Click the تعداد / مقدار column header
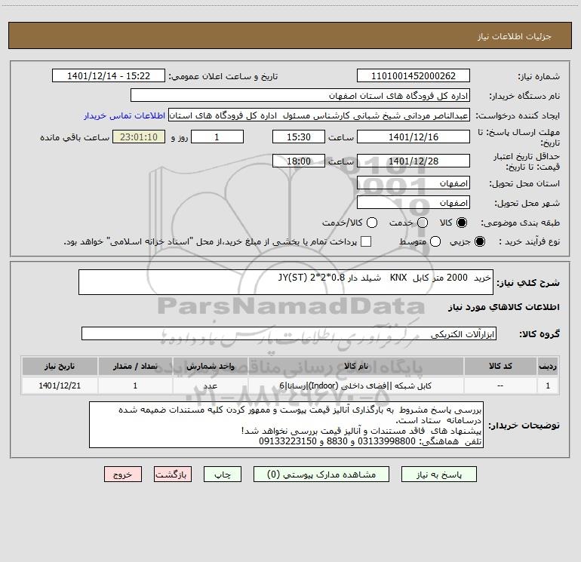581x562 pixels. (x=135, y=366)
